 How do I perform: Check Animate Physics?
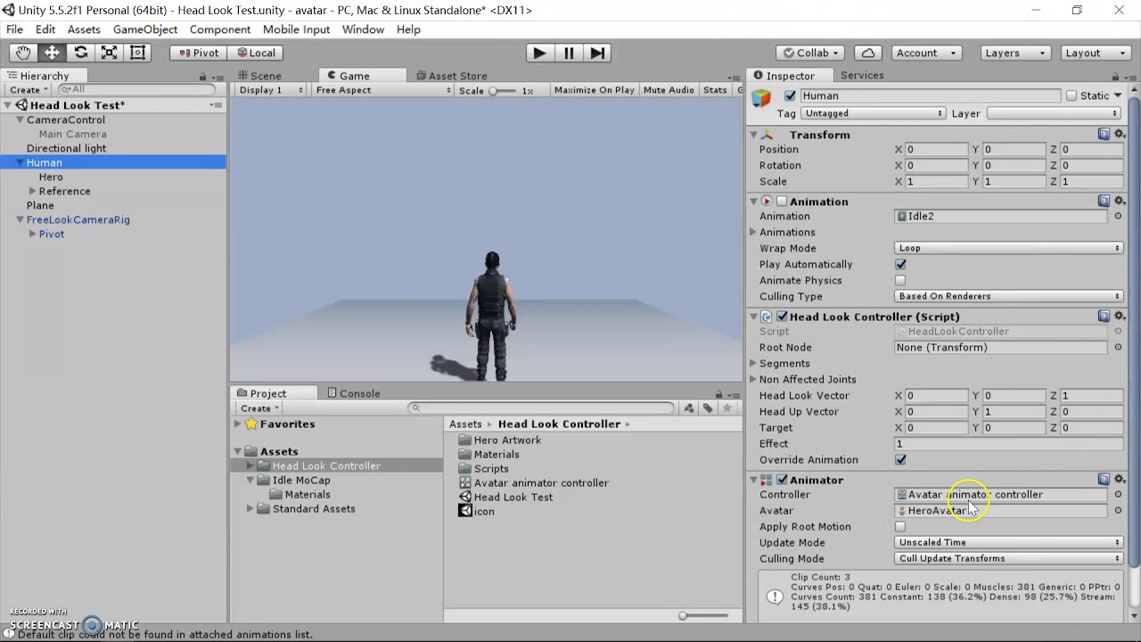900,280
